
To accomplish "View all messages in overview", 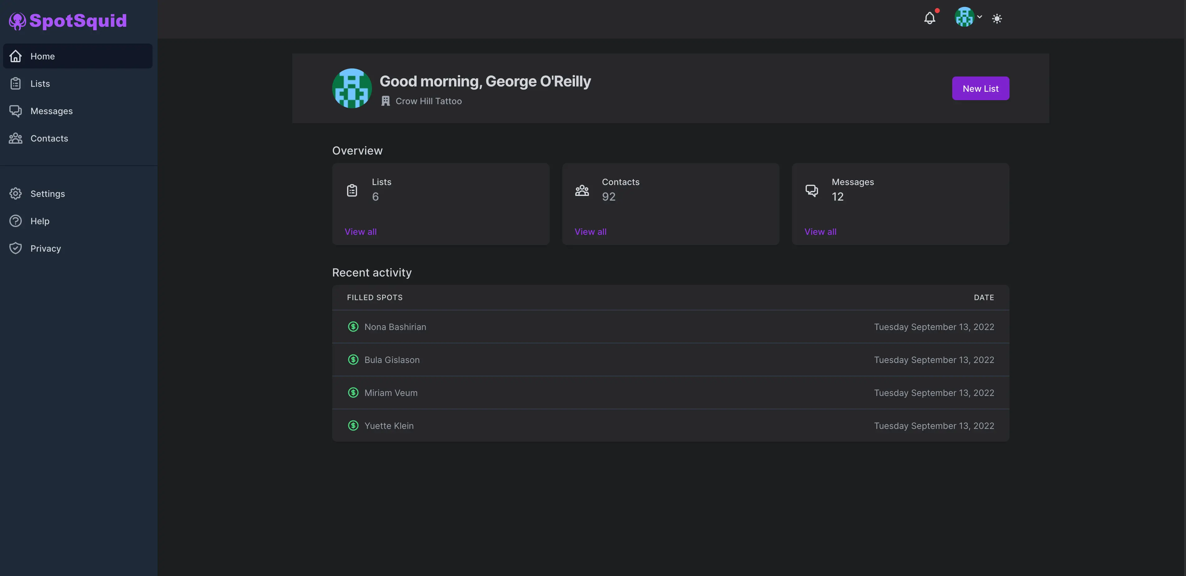I will [820, 232].
